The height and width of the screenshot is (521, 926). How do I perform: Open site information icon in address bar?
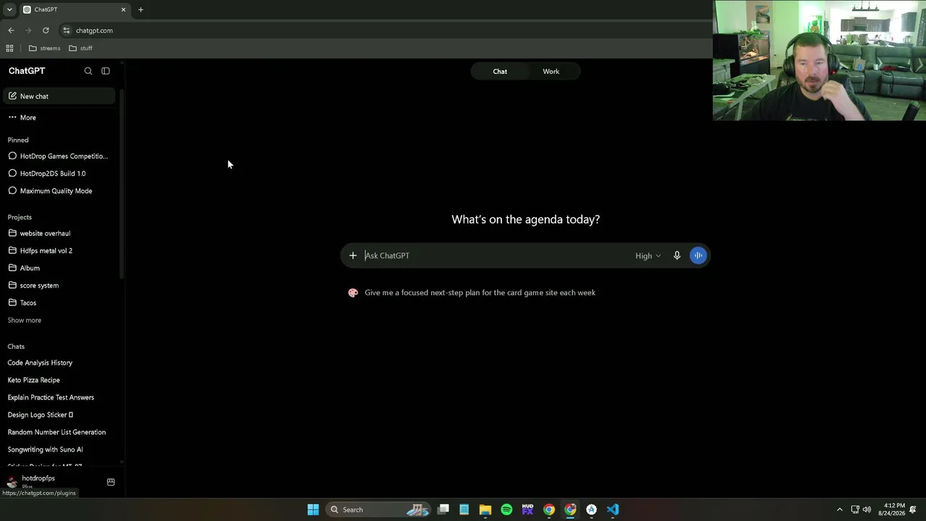pyautogui.click(x=67, y=30)
